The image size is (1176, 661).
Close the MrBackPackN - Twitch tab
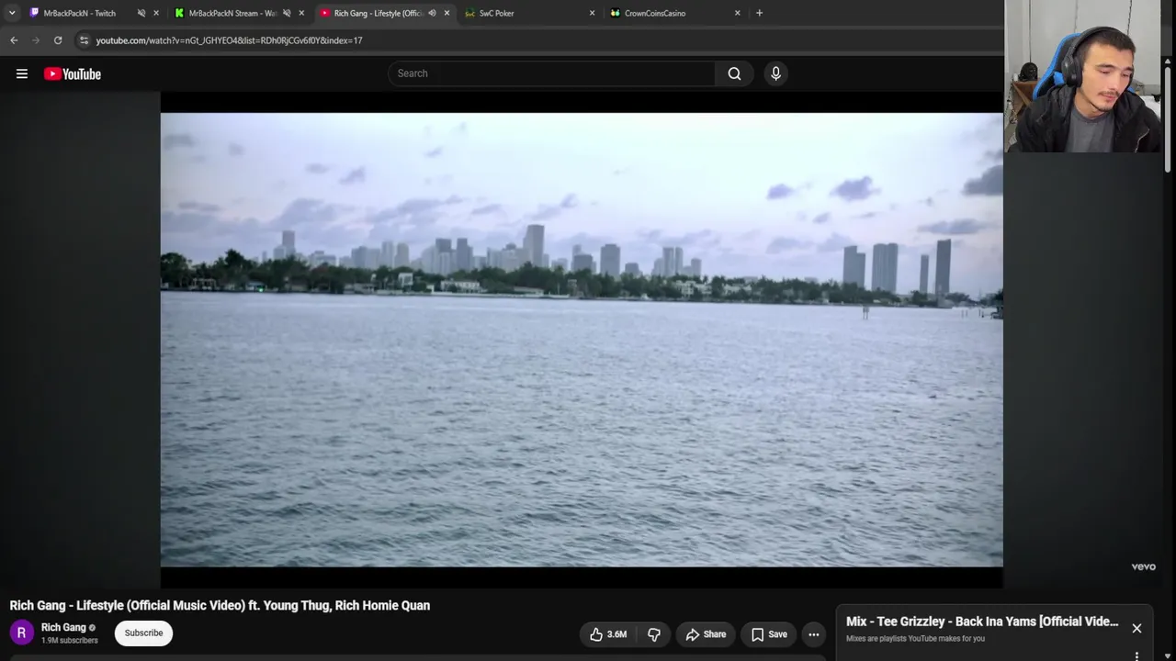[156, 14]
